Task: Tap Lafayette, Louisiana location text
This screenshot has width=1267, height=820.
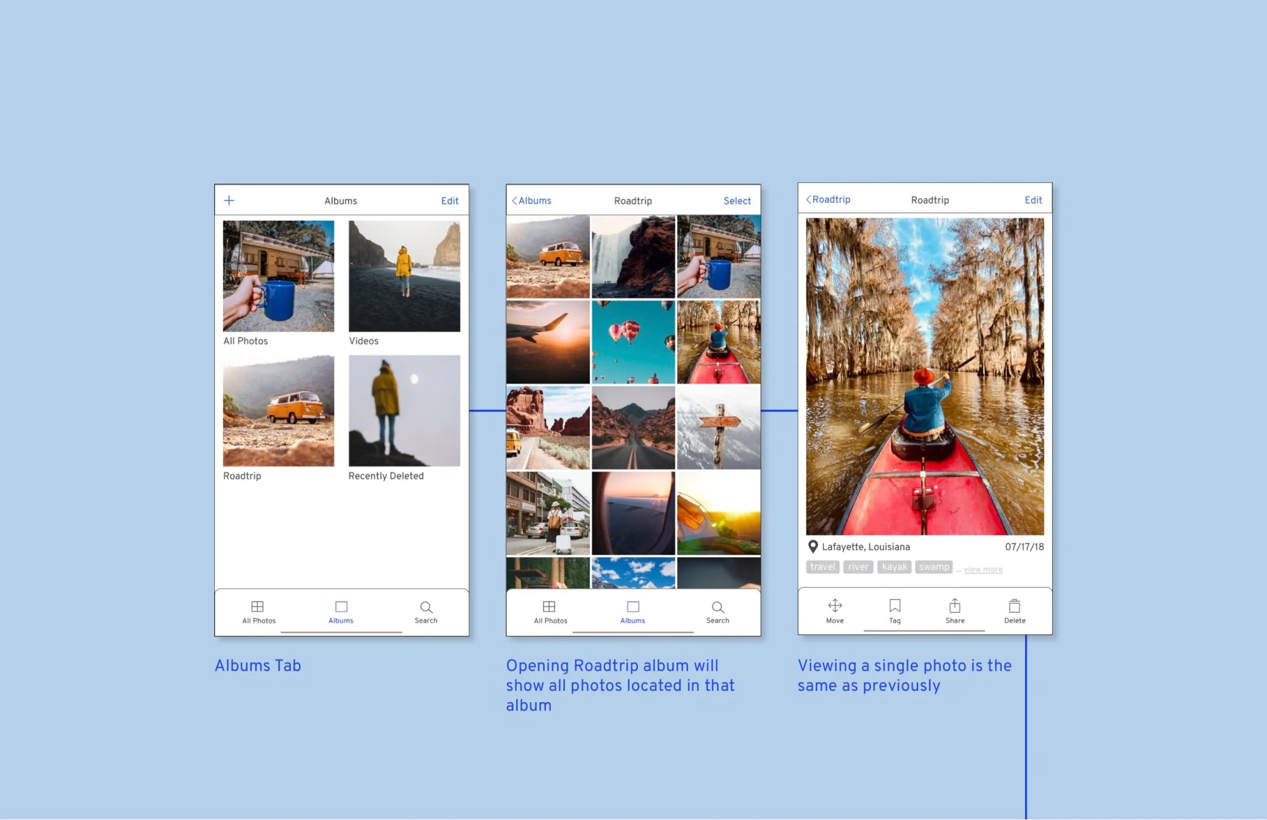Action: coord(866,547)
